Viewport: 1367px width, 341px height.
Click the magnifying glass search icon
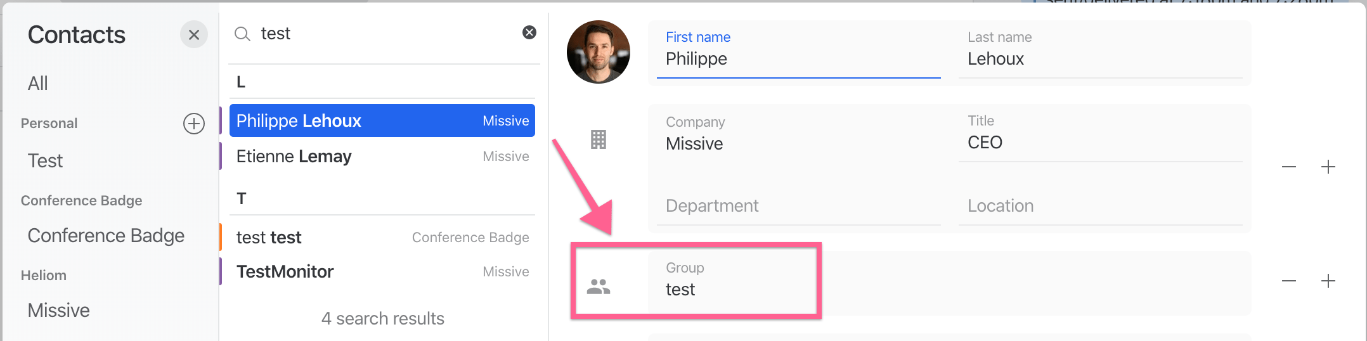coord(242,34)
